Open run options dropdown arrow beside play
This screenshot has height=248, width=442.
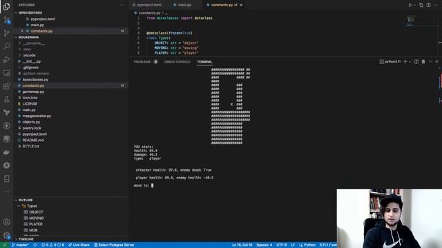tap(414, 5)
